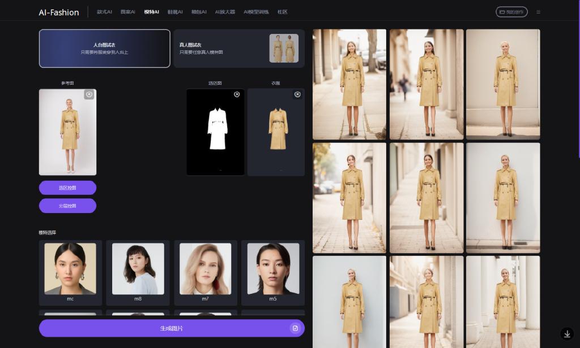Select the 人台图试衣 mode card
Screen dimensions: 580x348
click(x=104, y=49)
